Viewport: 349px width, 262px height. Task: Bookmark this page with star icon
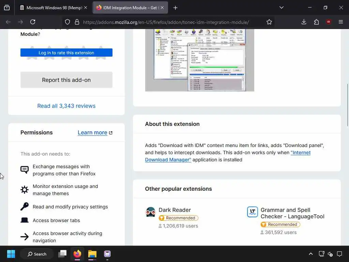click(x=269, y=22)
